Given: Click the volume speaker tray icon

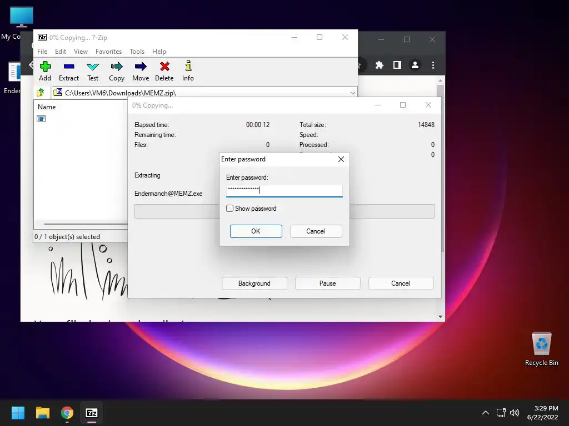Looking at the screenshot, I should click(515, 413).
